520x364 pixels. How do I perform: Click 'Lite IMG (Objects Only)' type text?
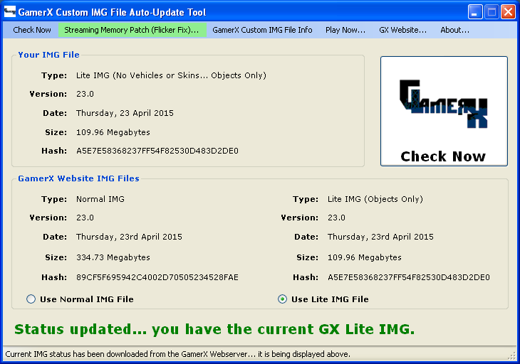pos(375,199)
